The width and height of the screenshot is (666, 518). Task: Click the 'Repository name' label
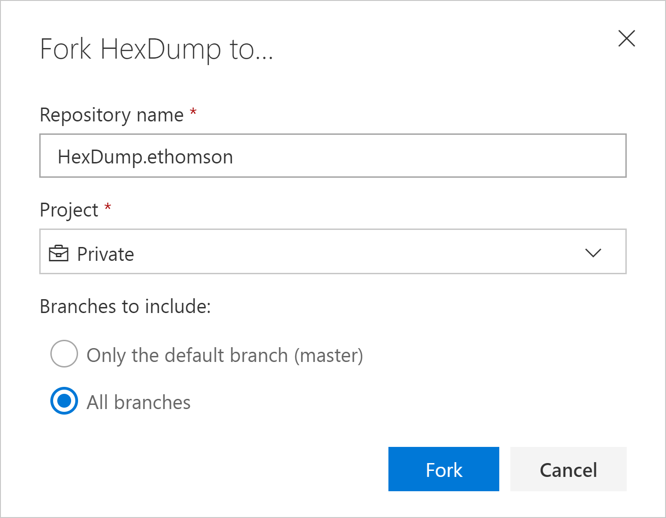[112, 115]
